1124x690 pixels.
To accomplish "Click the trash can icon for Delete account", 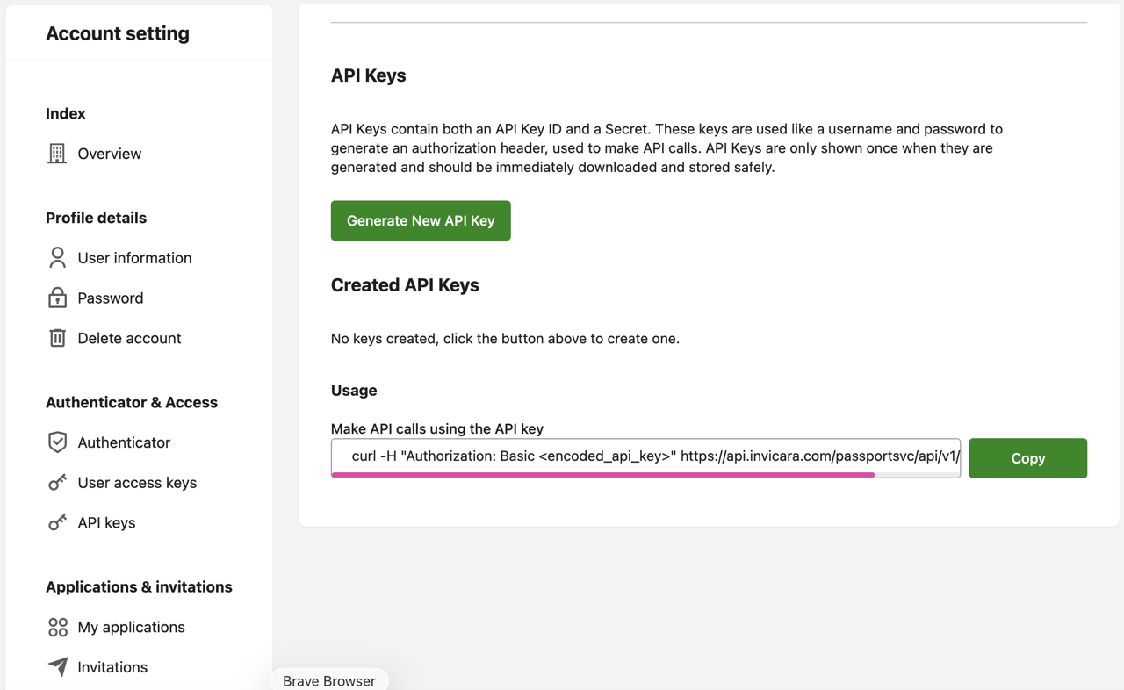I will tap(57, 338).
